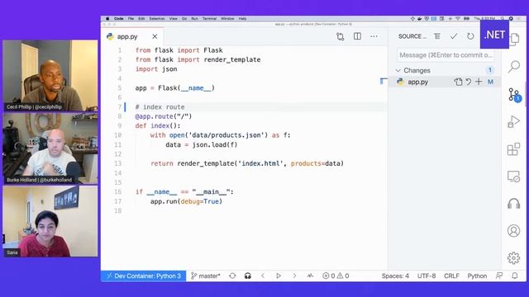The image size is (529, 297).
Task: Open the Help menu
Action: (x=242, y=18)
